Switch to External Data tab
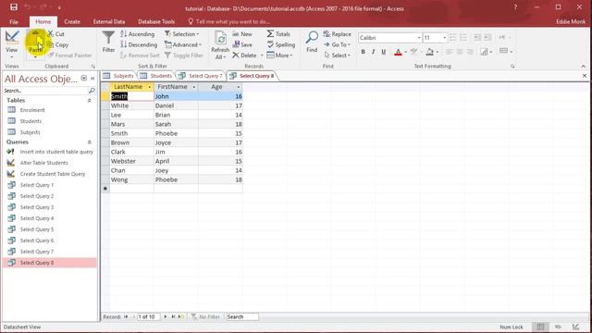The image size is (592, 333). coord(109,21)
